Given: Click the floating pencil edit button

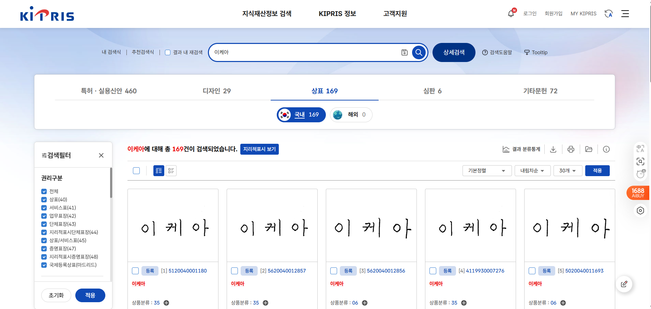Looking at the screenshot, I should pos(624,284).
